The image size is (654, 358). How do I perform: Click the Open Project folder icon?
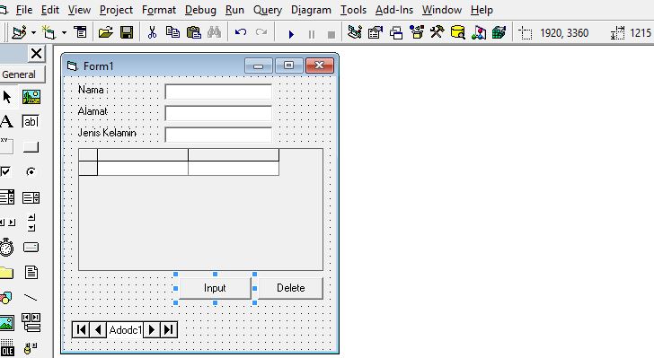[x=105, y=32]
